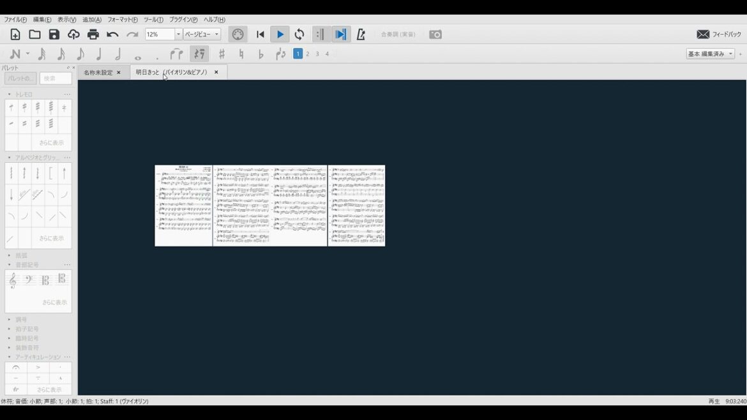Click the Save score icon
The image size is (747, 420).
pyautogui.click(x=54, y=34)
